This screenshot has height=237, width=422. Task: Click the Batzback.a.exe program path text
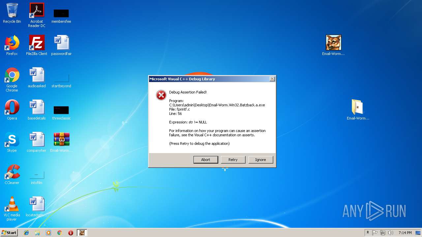pos(217,105)
